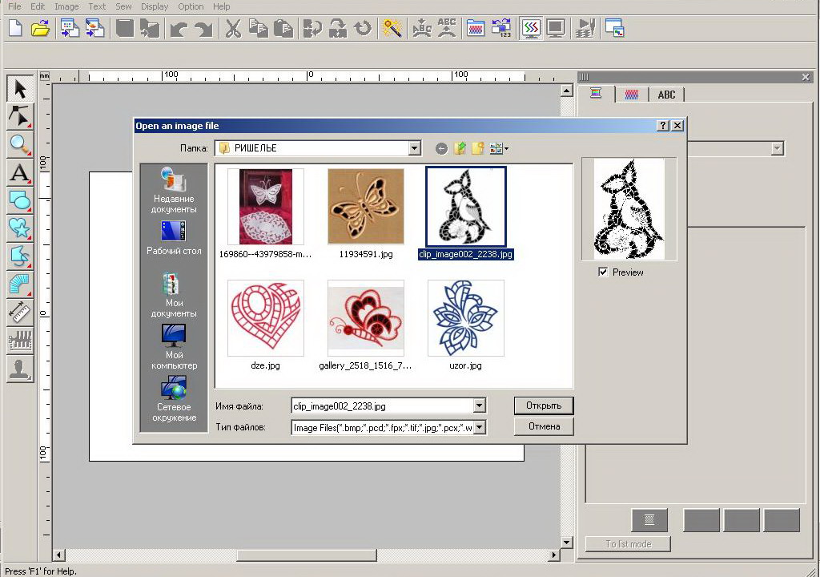Image resolution: width=820 pixels, height=577 pixels.
Task: Click the create new folder icon
Action: tap(478, 148)
